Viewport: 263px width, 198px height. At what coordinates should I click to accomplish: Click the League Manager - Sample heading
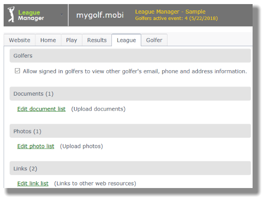(170, 12)
